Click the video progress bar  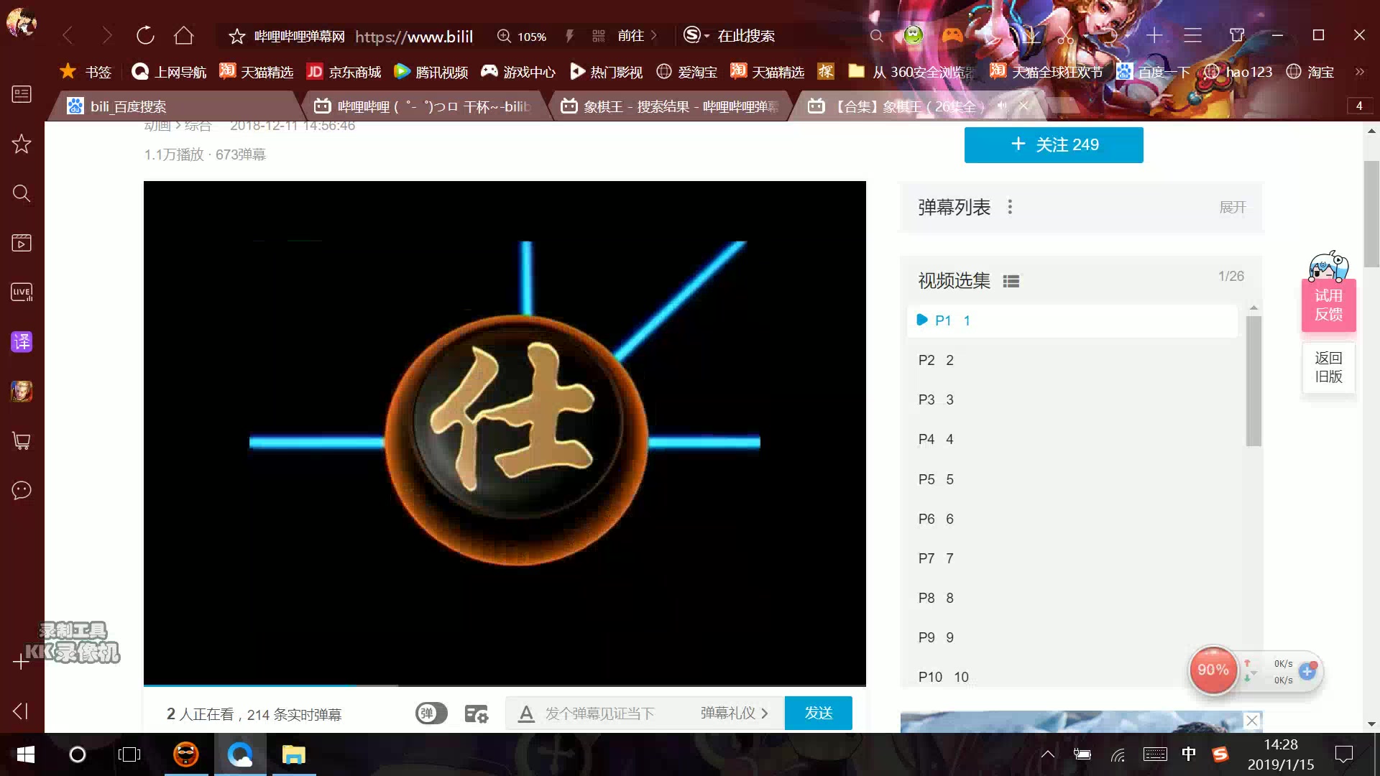tap(505, 685)
